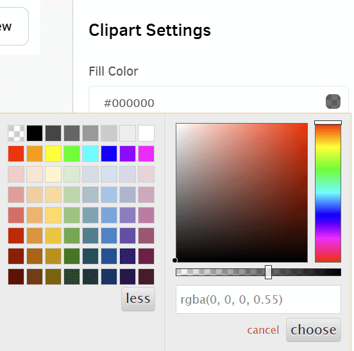Confirm color with the choose button
Screen dimensions: 354x351
314,330
